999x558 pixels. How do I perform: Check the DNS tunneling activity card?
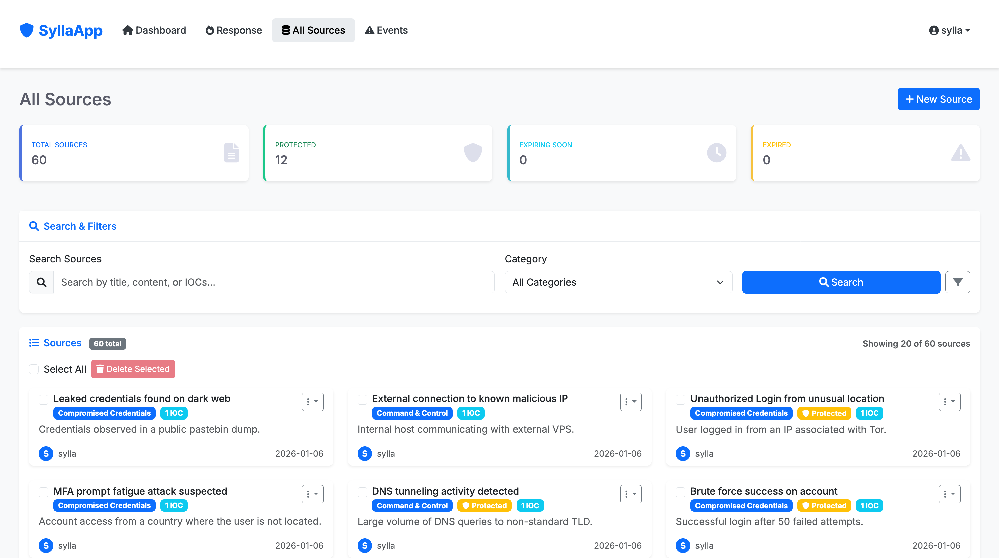(362, 492)
